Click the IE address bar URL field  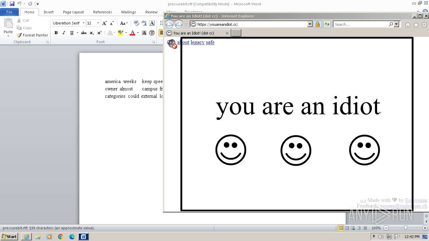(x=251, y=24)
